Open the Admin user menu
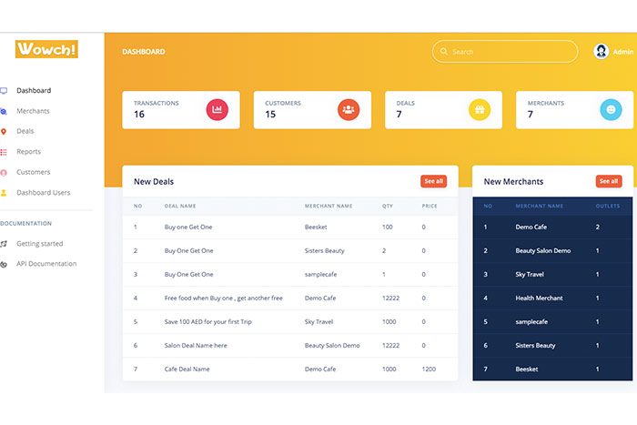The width and height of the screenshot is (637, 425). (x=623, y=52)
